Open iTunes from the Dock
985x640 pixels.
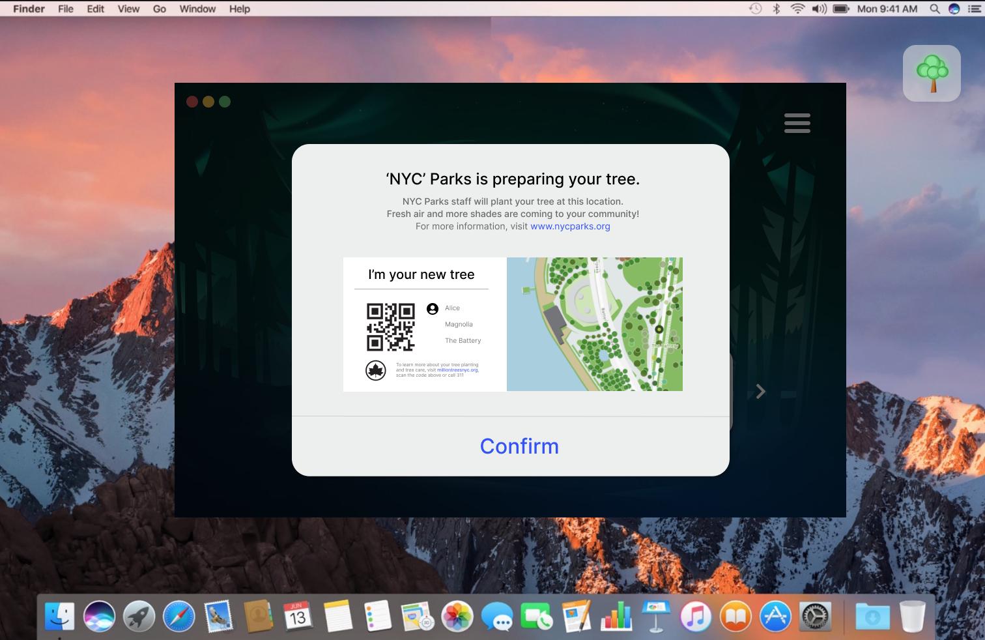[x=696, y=616]
